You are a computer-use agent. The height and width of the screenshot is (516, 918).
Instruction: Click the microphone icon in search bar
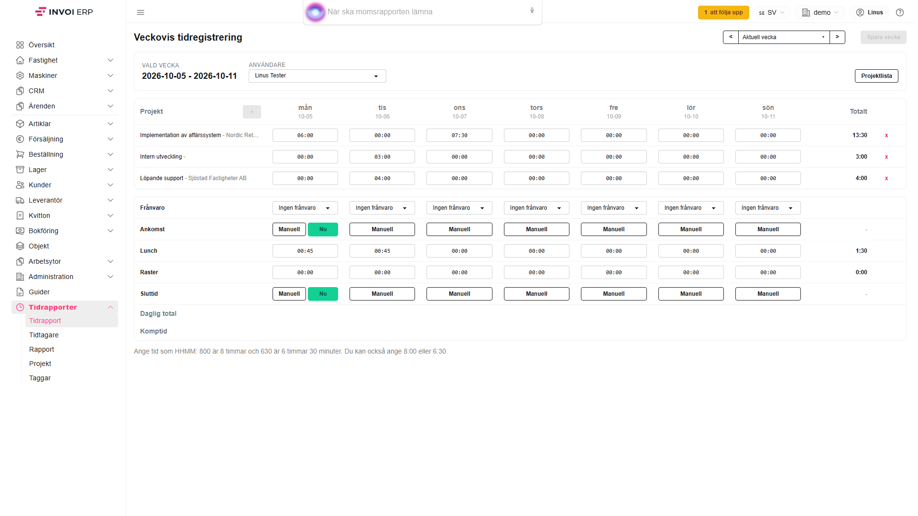(532, 11)
